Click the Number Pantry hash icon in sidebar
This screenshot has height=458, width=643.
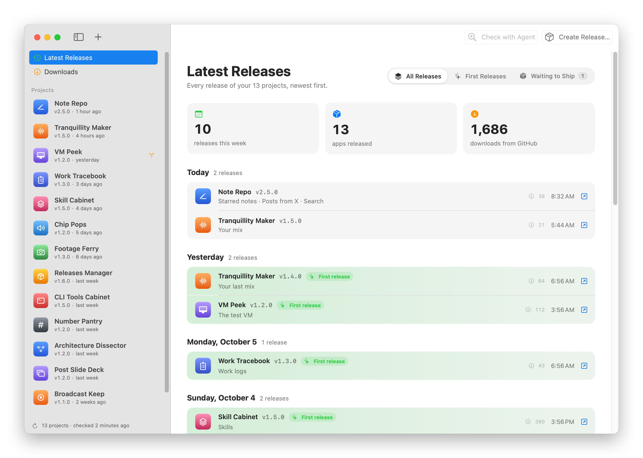click(41, 325)
